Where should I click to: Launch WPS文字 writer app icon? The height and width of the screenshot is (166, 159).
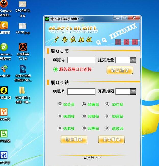click(x=4, y=155)
